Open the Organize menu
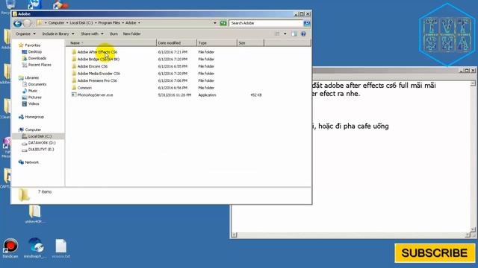Screen dimensions: 478x268 coord(25,33)
